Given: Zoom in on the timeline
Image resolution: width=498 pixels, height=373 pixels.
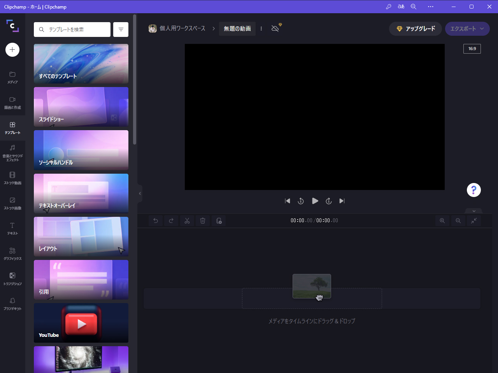Looking at the screenshot, I should (442, 220).
